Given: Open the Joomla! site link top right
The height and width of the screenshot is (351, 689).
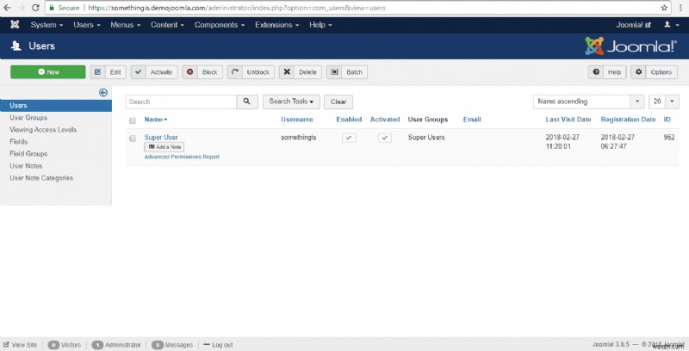Looking at the screenshot, I should point(634,25).
